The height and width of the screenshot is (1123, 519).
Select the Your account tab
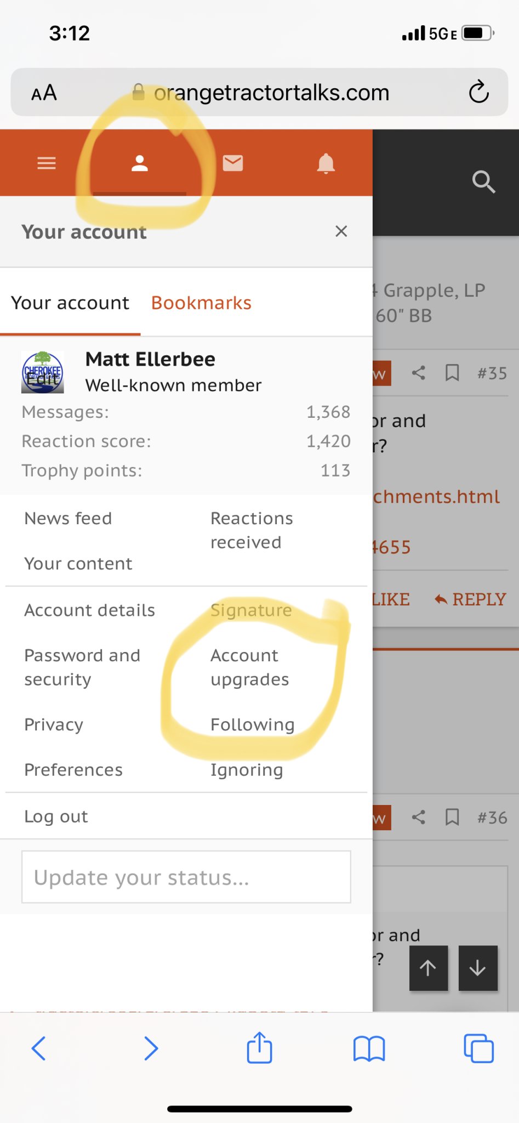pos(70,303)
